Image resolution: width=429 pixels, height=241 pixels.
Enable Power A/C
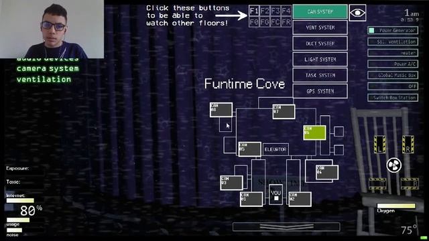393,64
